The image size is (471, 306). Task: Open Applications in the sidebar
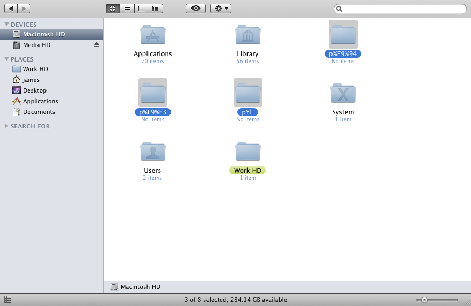point(52,101)
